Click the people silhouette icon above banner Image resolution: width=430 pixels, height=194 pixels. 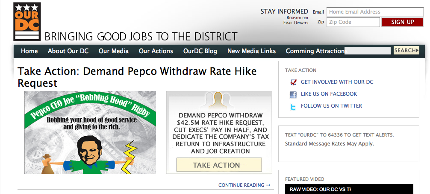coord(218,100)
